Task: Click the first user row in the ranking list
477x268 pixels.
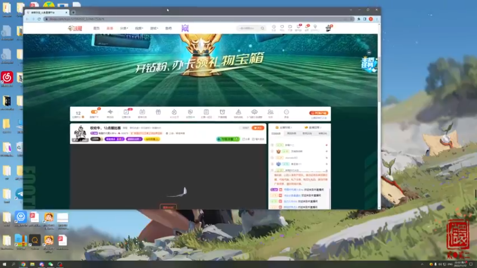Action: [x=299, y=145]
